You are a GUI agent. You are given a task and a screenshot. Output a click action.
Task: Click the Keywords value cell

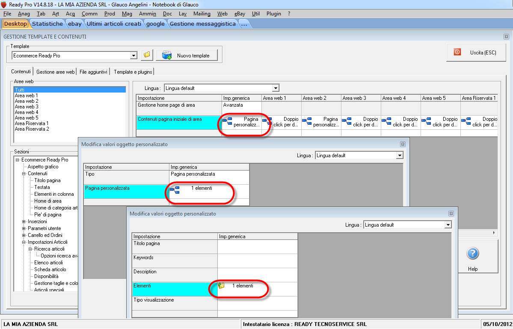click(x=258, y=261)
